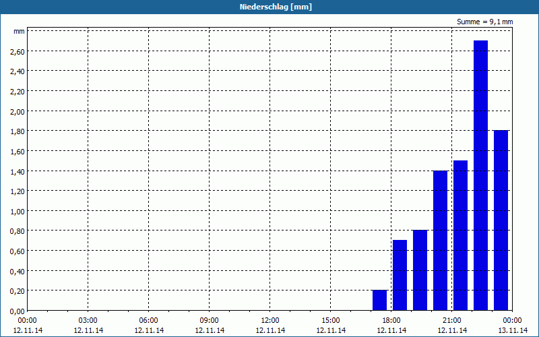The height and width of the screenshot is (337, 539).
Task: Select the tallest bar reaching 2,70 mm
Action: coord(480,175)
